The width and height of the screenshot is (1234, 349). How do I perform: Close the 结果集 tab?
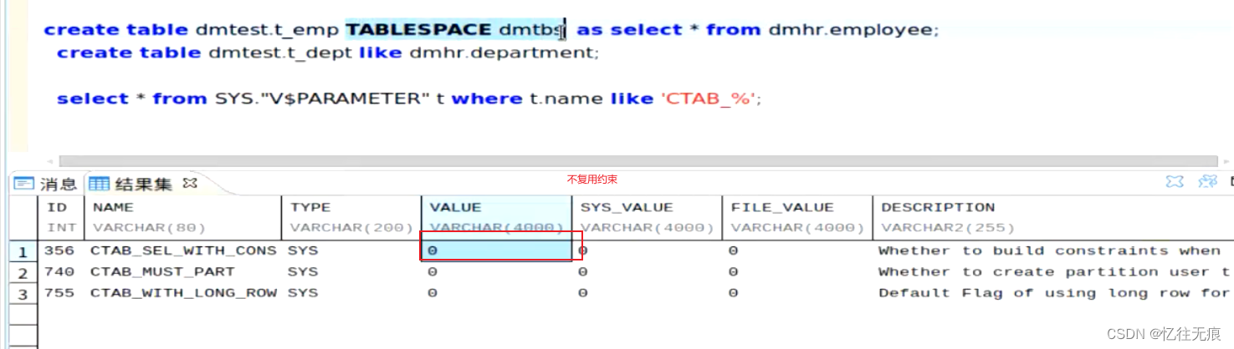tap(190, 183)
